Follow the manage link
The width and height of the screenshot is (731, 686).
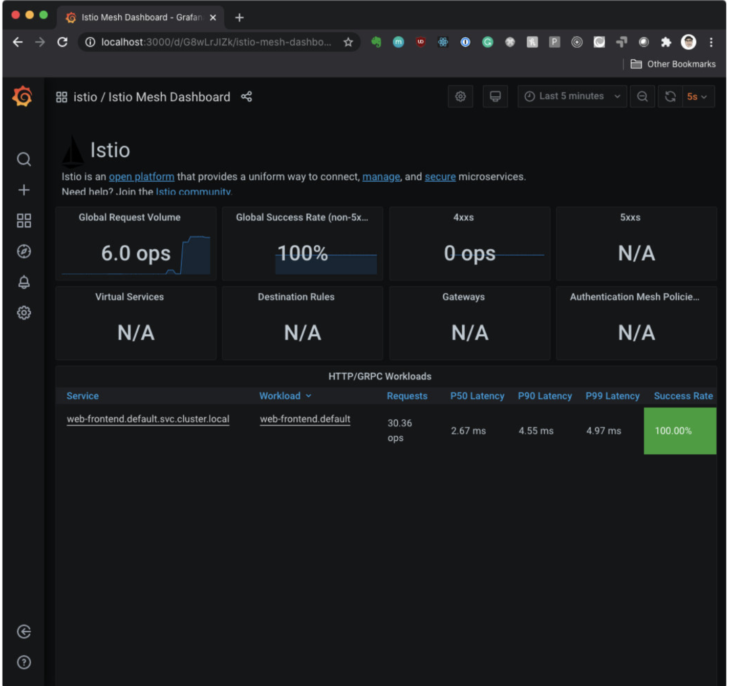pyautogui.click(x=381, y=177)
